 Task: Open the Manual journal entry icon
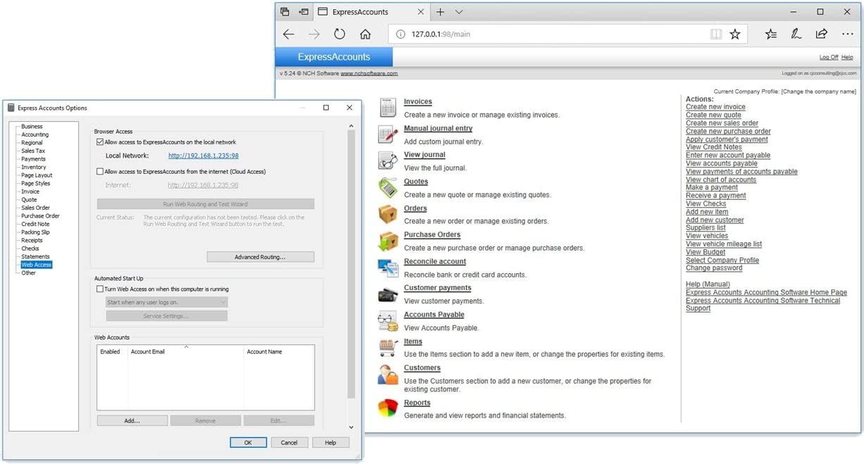387,134
